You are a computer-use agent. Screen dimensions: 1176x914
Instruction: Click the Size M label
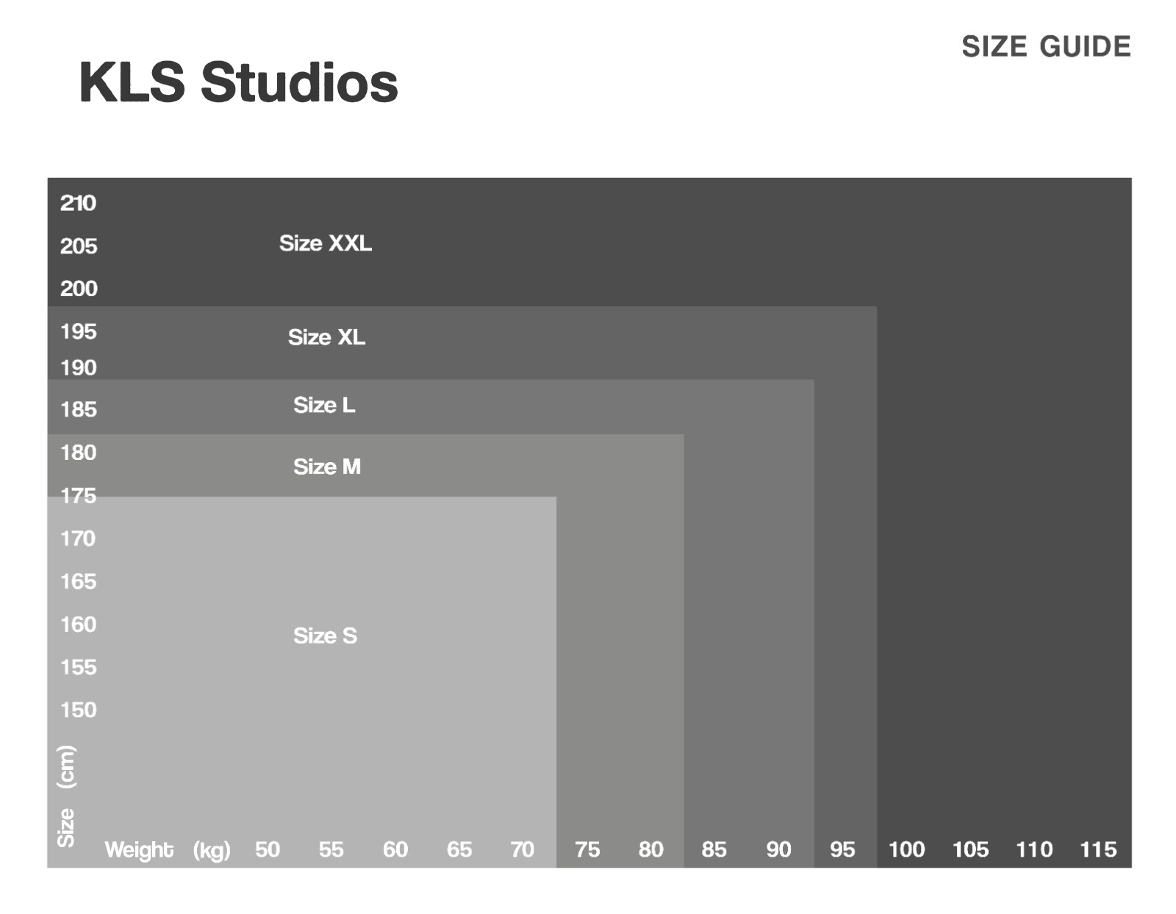[327, 467]
